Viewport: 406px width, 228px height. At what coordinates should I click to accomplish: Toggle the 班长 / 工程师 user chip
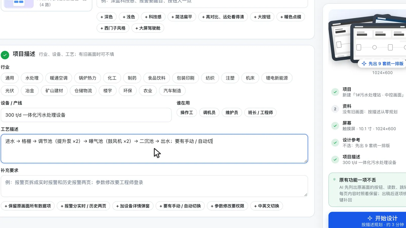pyautogui.click(x=260, y=112)
